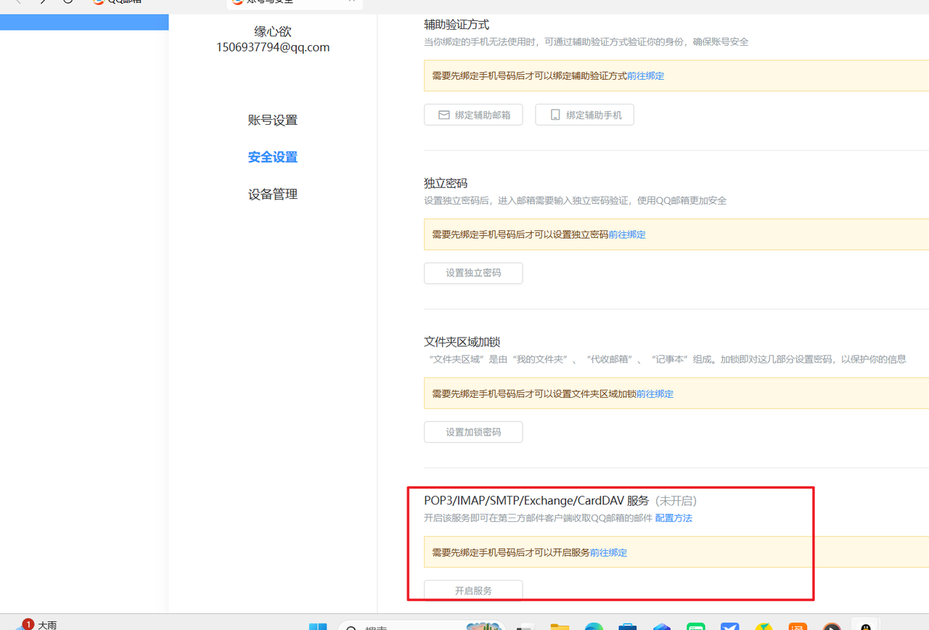Click the 绑定辅助手机 button
This screenshot has width=929, height=630.
click(x=584, y=115)
